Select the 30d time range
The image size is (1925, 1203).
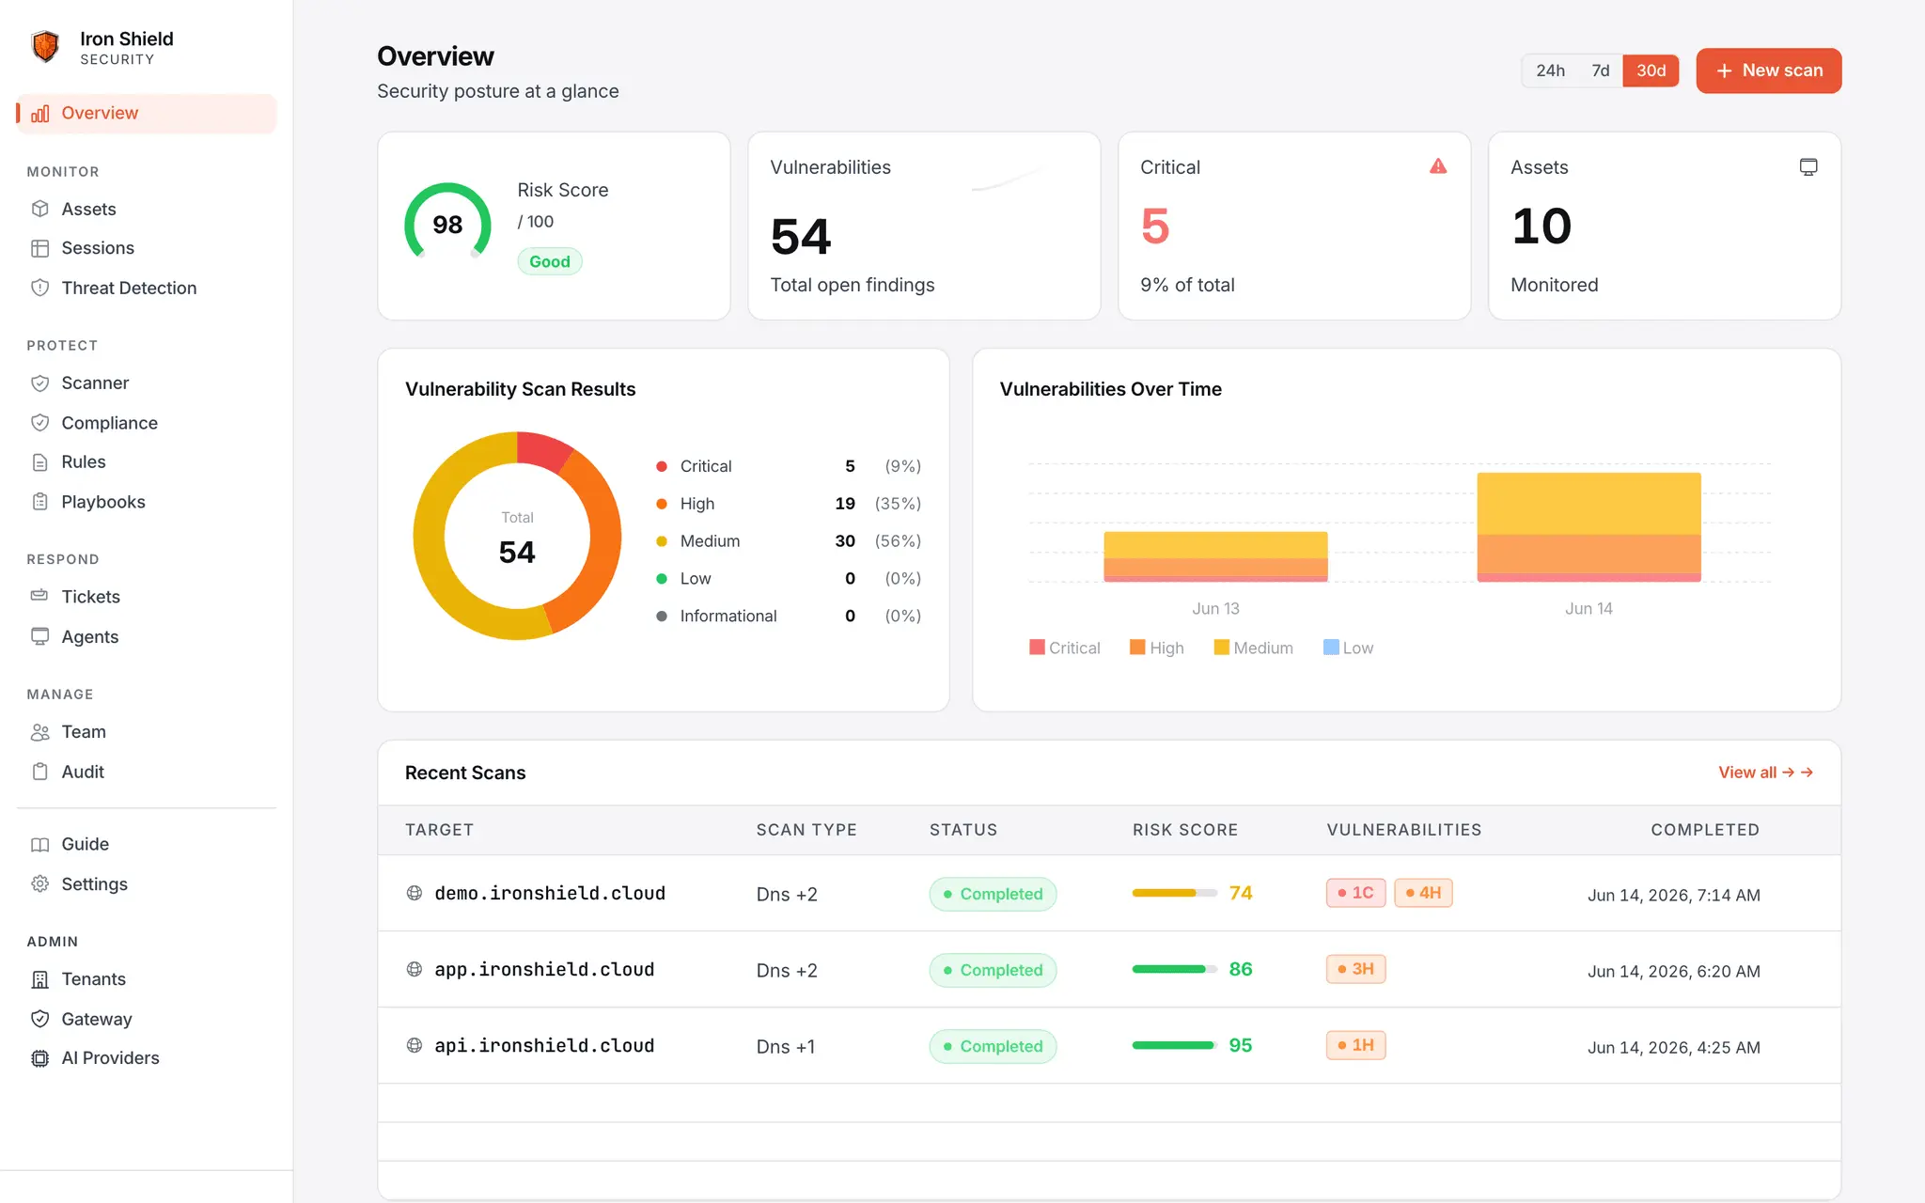1651,70
